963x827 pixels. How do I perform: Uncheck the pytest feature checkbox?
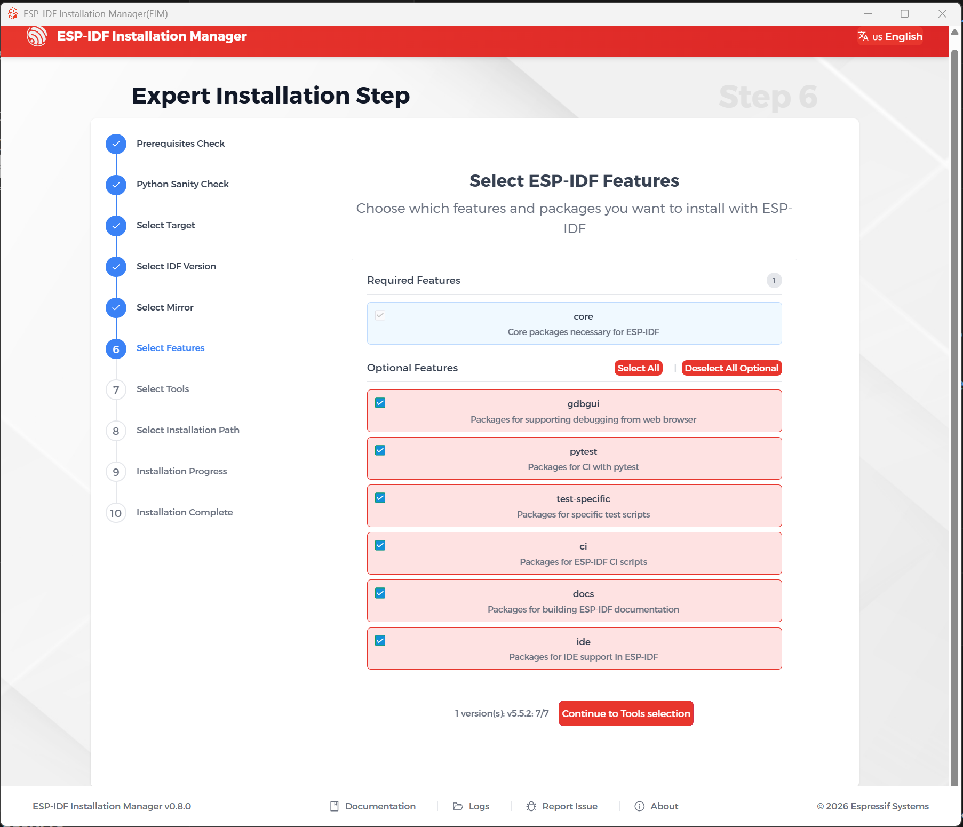click(380, 450)
